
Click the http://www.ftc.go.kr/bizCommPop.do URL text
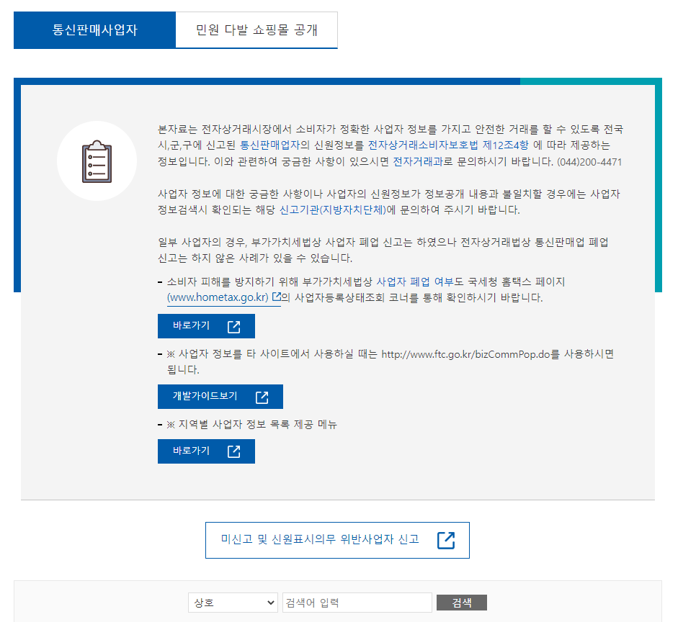pyautogui.click(x=465, y=354)
